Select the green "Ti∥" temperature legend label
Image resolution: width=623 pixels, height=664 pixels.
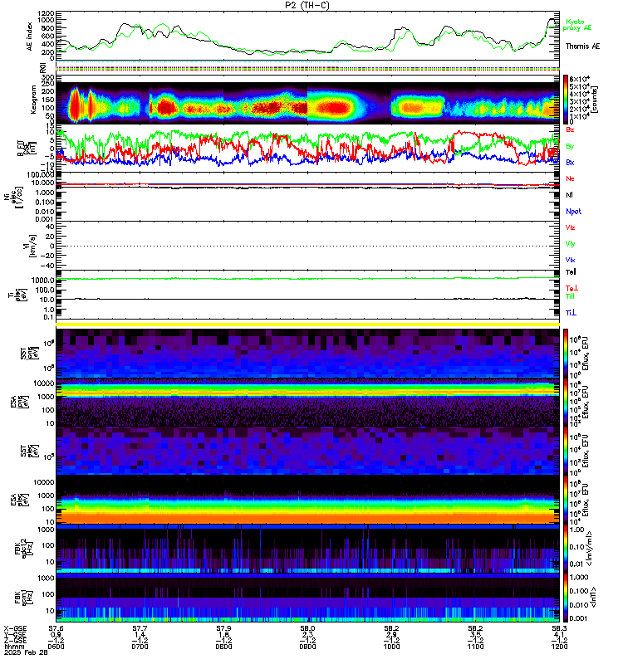(x=570, y=296)
